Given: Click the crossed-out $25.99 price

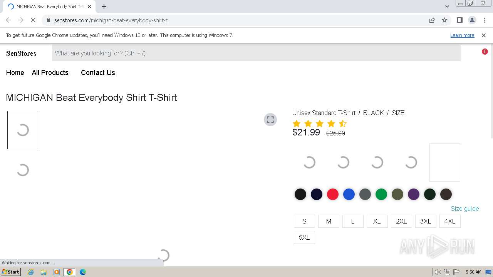Looking at the screenshot, I should (x=335, y=133).
